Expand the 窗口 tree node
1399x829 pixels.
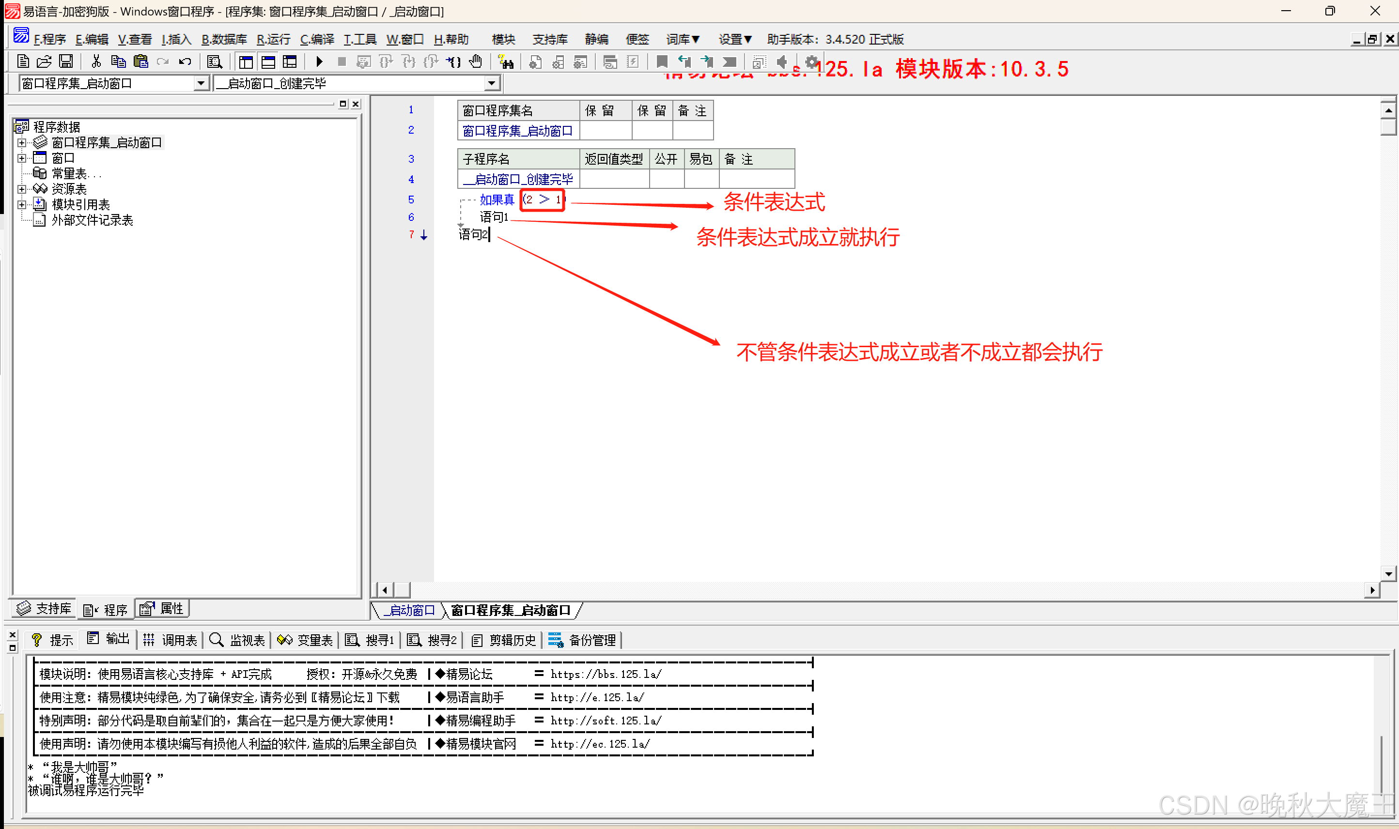22,158
